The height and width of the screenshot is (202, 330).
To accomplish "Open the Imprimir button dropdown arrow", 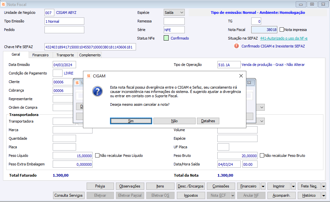I will [x=293, y=186].
